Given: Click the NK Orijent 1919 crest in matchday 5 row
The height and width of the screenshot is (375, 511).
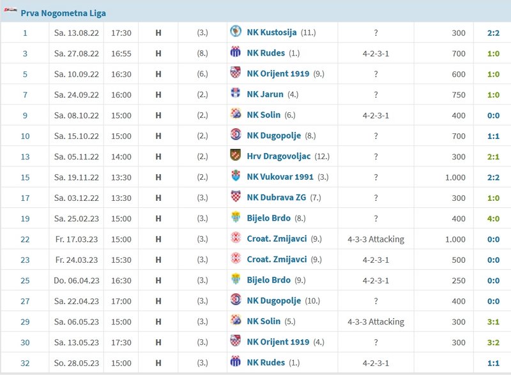Looking at the screenshot, I should [235, 73].
